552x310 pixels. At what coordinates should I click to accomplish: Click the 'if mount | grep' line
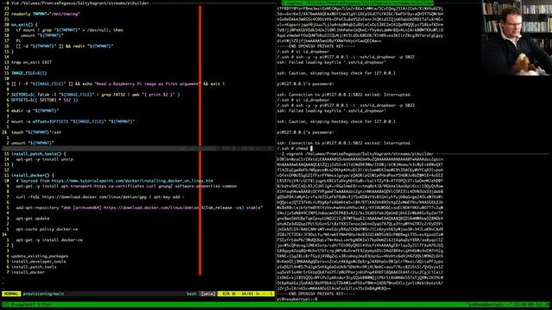click(69, 30)
